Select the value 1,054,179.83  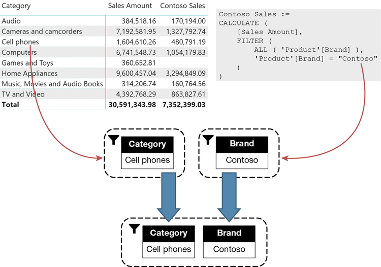coord(186,52)
